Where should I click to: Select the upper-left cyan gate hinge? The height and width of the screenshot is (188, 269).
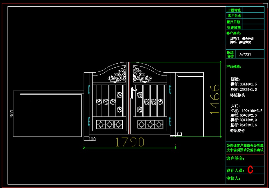tap(89, 89)
